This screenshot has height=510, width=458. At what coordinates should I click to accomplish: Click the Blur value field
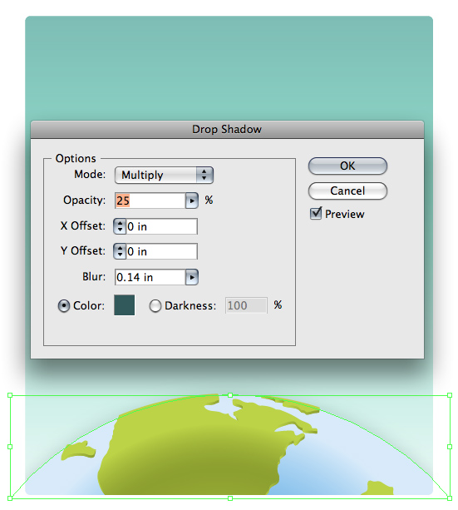[x=150, y=277]
